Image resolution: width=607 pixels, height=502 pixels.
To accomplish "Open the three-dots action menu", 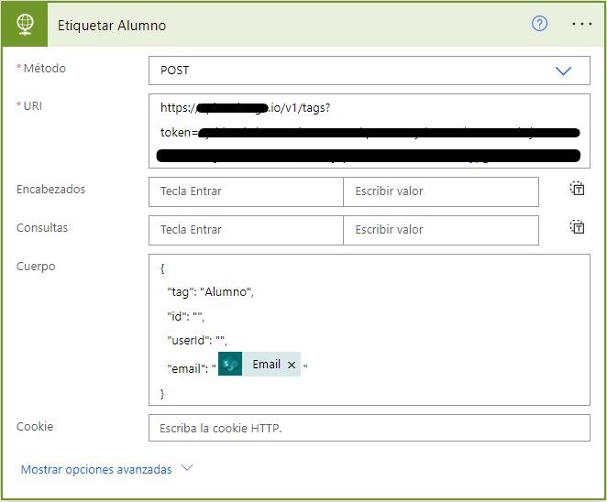I will [x=582, y=24].
